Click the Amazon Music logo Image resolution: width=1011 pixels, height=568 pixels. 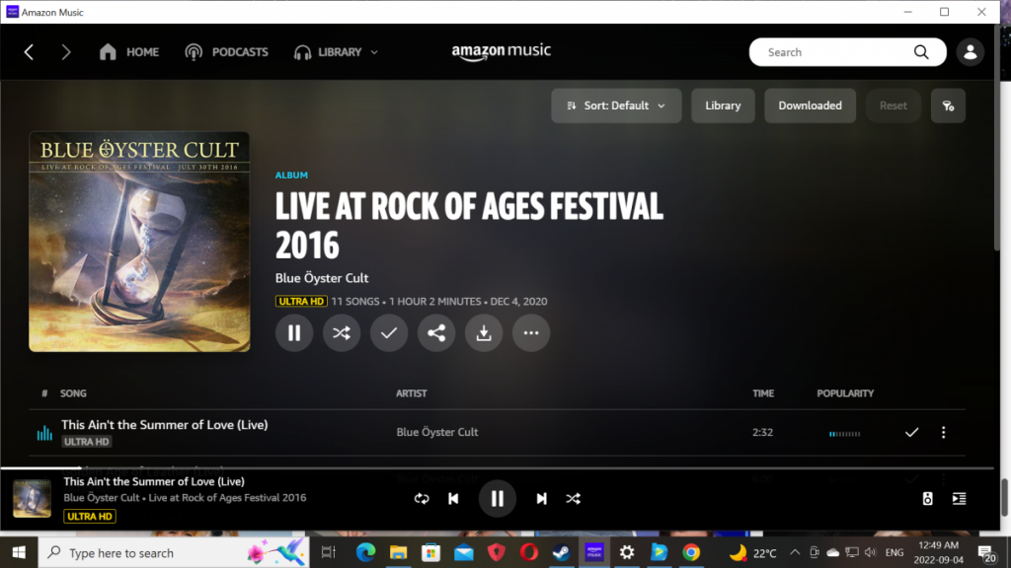[501, 51]
